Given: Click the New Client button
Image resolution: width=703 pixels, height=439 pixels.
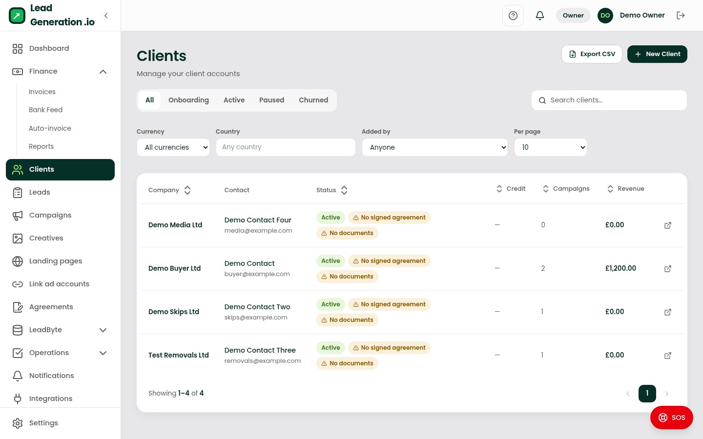Looking at the screenshot, I should tap(657, 54).
